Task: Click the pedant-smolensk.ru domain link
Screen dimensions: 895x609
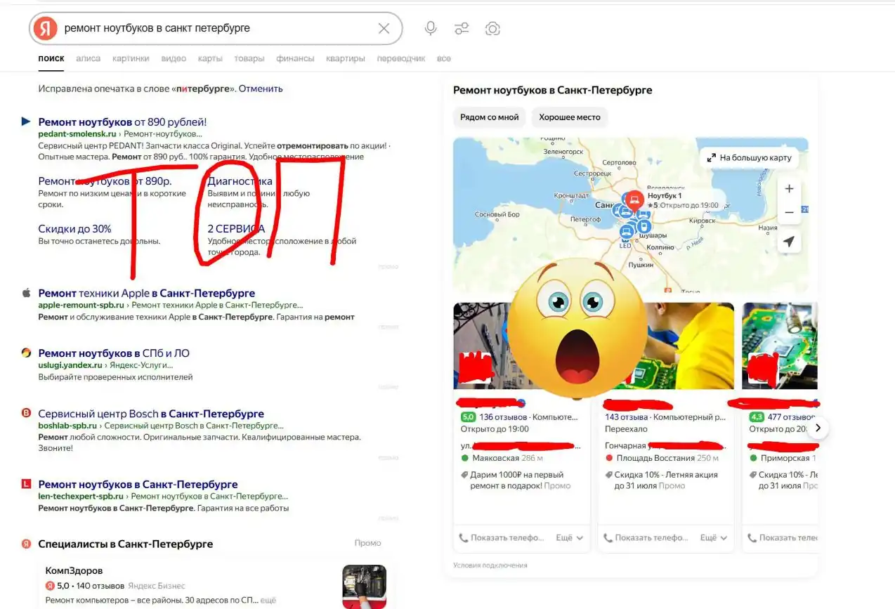Action: point(77,133)
